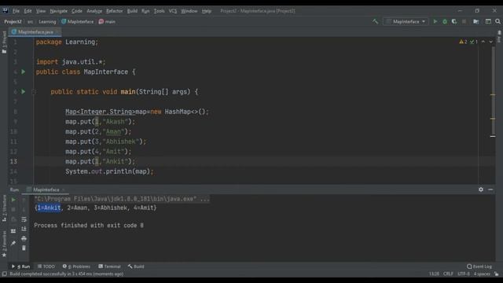Hide the Run panel with the minus icon
503x283 pixels.
point(490,189)
